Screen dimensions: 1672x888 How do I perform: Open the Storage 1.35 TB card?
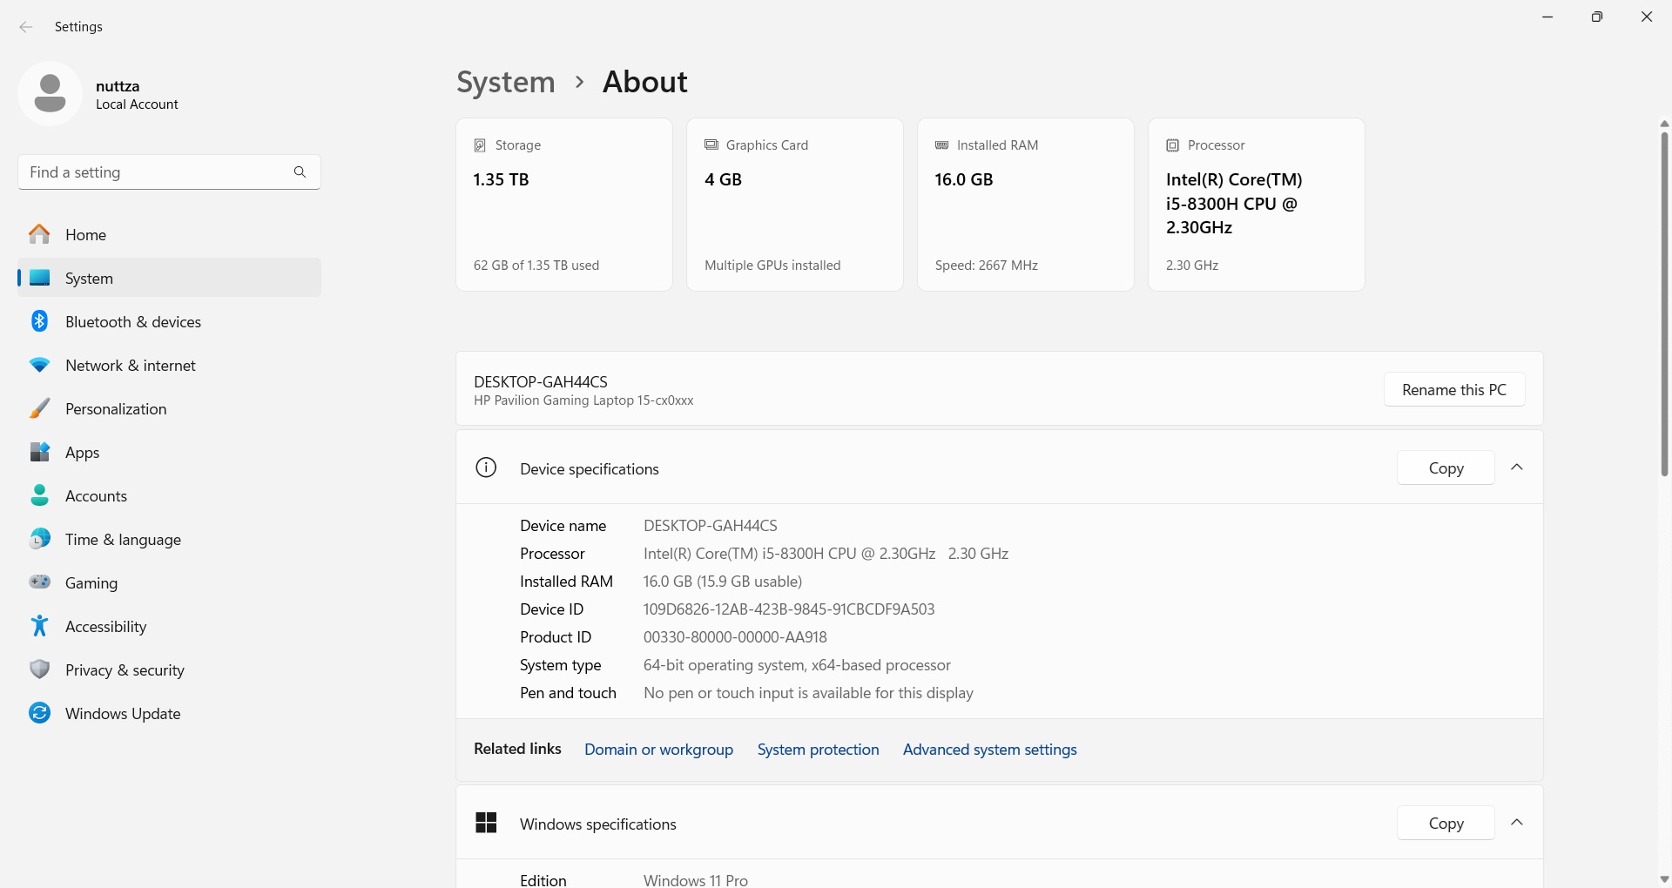point(564,205)
